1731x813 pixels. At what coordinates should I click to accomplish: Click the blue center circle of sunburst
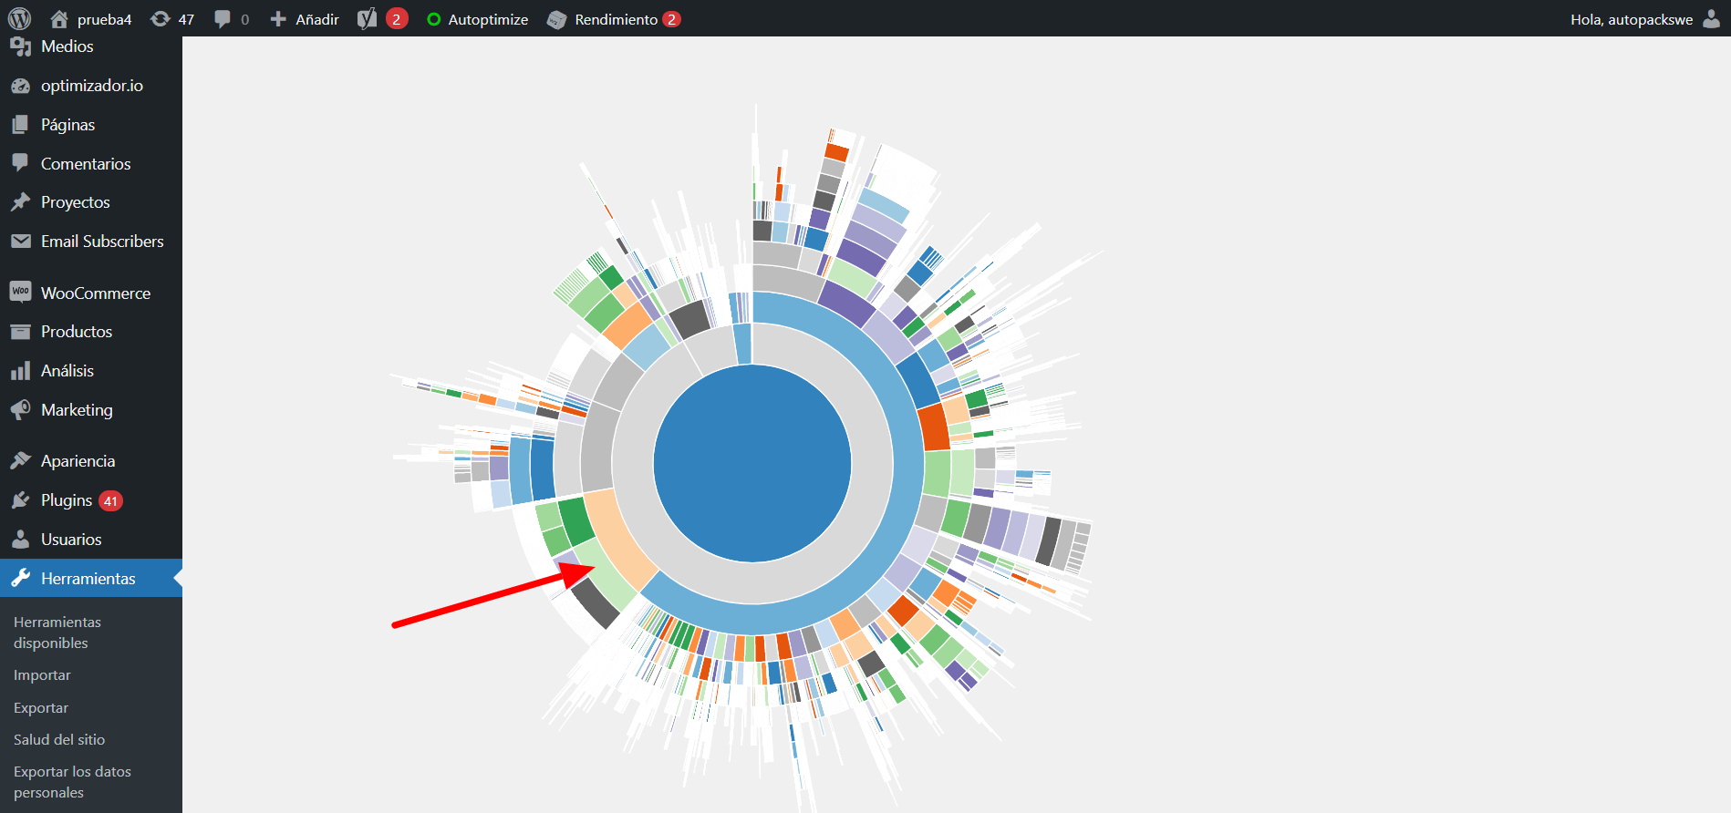click(752, 463)
